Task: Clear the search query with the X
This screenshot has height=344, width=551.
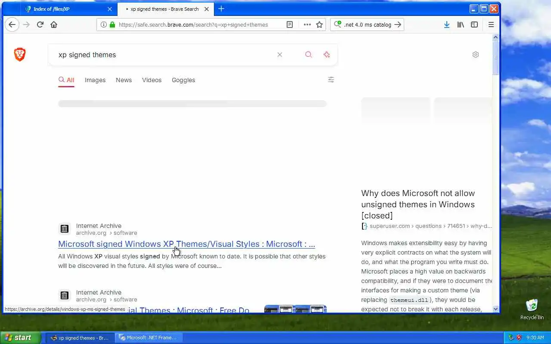Action: coord(280,55)
